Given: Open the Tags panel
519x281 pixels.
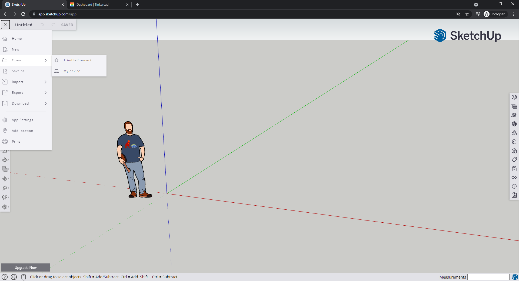Looking at the screenshot, I should (514, 160).
